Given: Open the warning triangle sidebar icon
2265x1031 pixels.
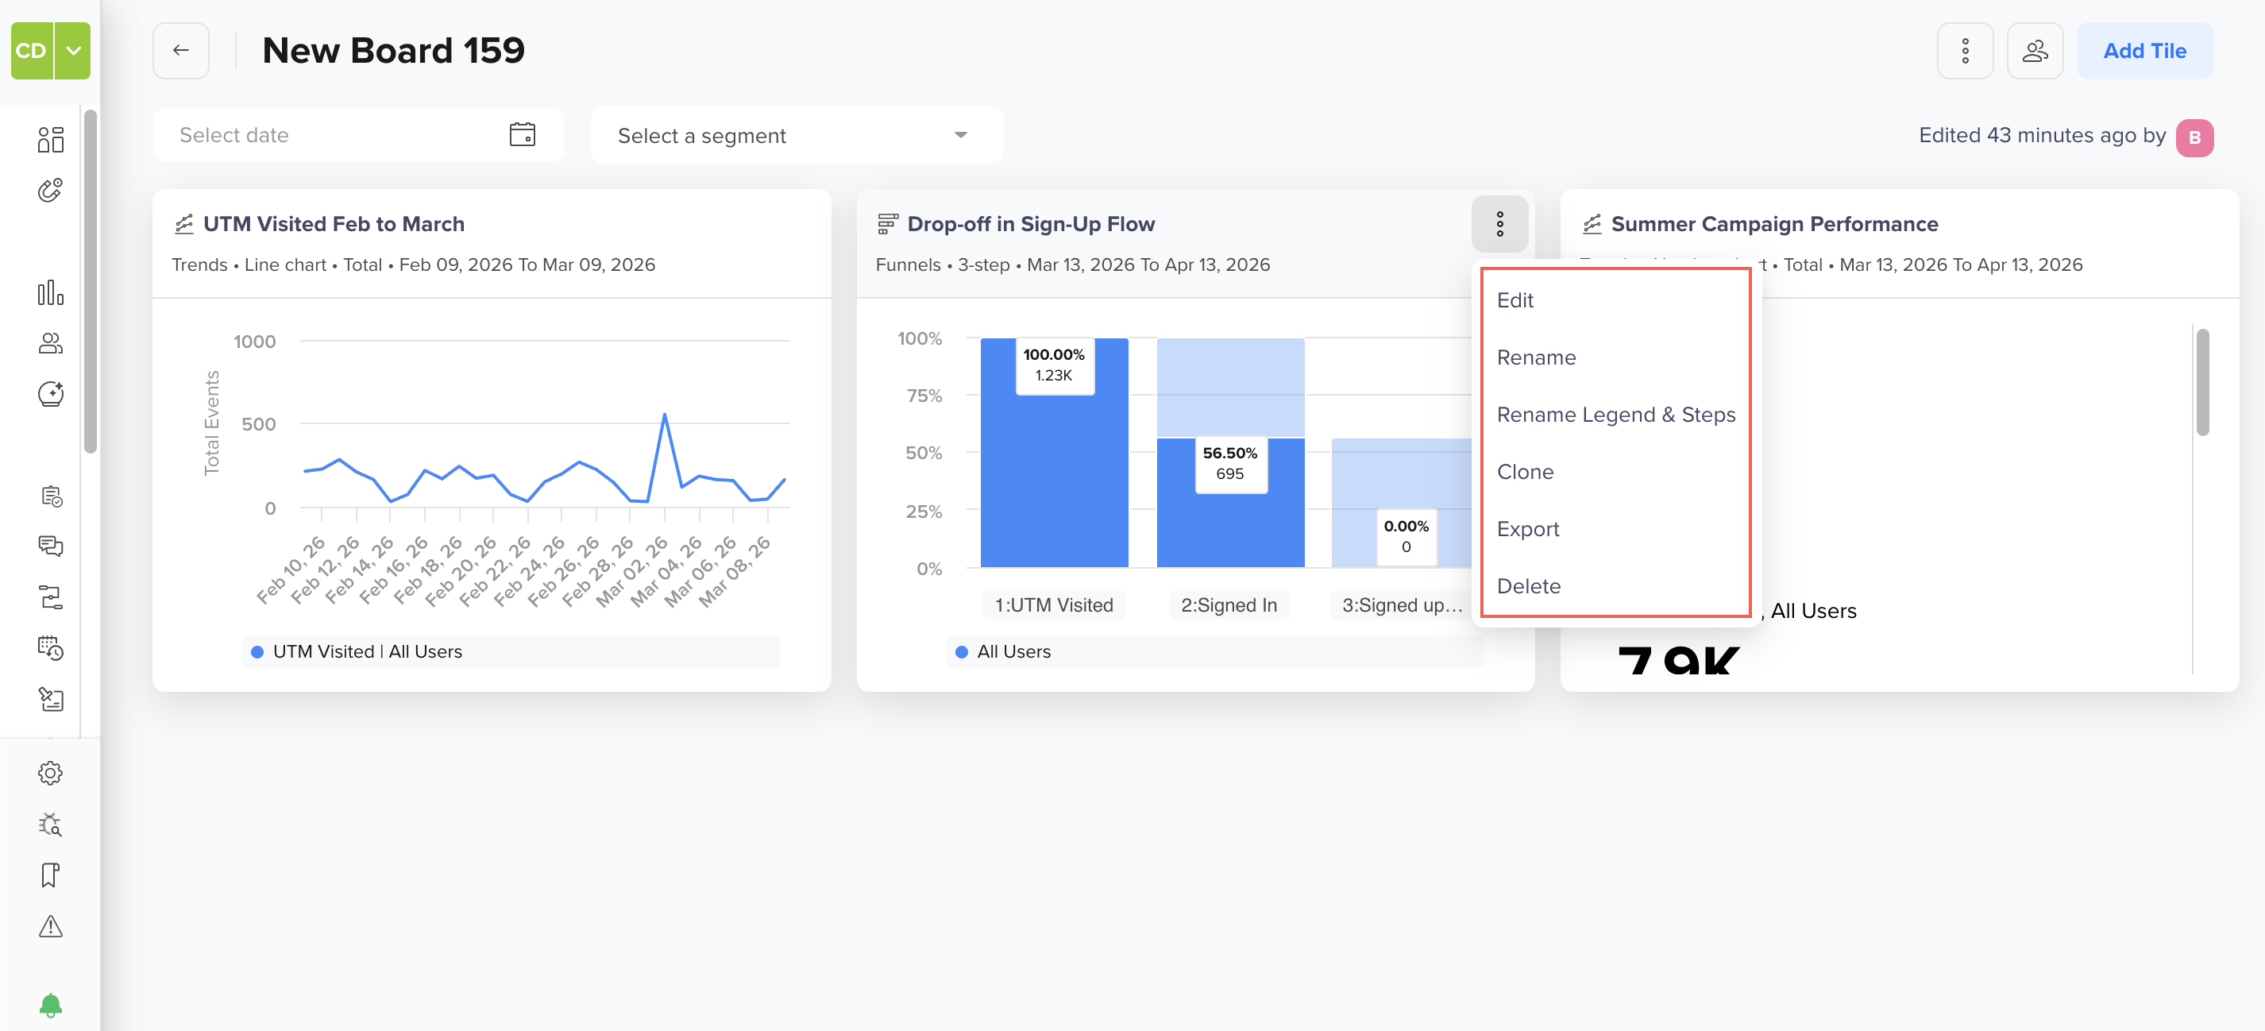Looking at the screenshot, I should (51, 925).
